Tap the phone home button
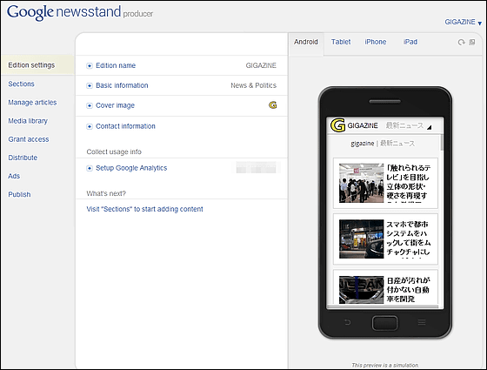The height and width of the screenshot is (370, 487). click(384, 323)
